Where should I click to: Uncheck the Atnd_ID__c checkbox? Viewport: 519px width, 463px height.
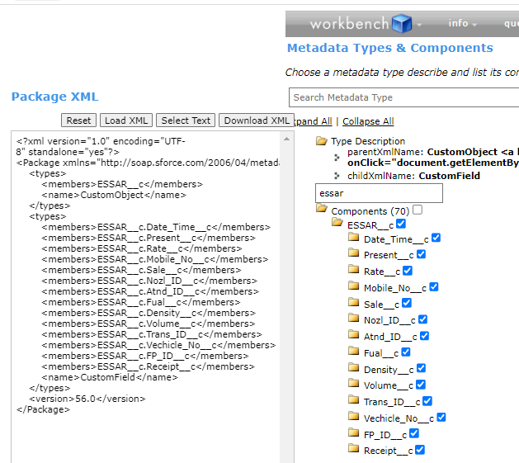(424, 336)
